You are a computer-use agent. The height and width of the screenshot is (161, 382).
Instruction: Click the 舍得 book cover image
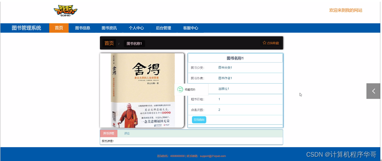142,90
